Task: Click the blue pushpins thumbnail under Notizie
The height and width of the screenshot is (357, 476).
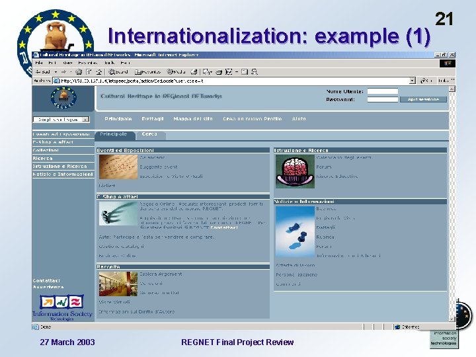Action: [x=295, y=232]
